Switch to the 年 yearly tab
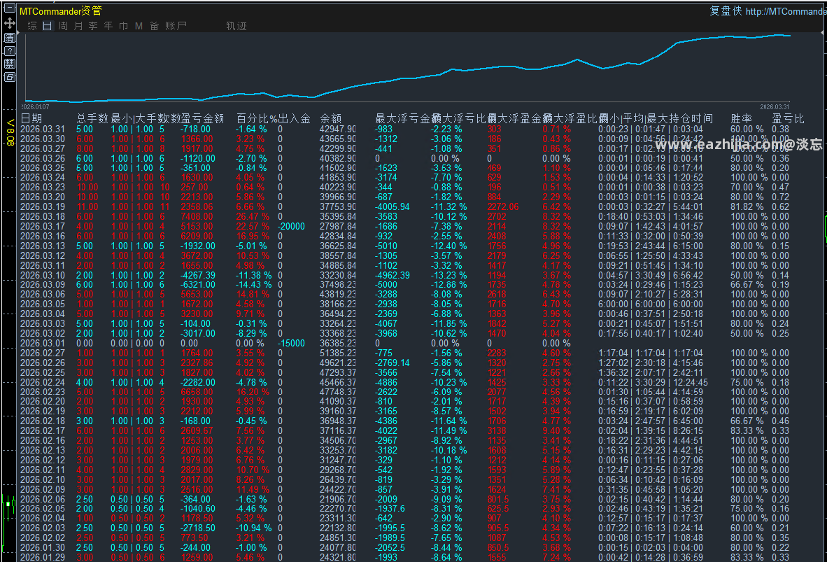Viewport: 827px width, 562px height. click(x=108, y=26)
